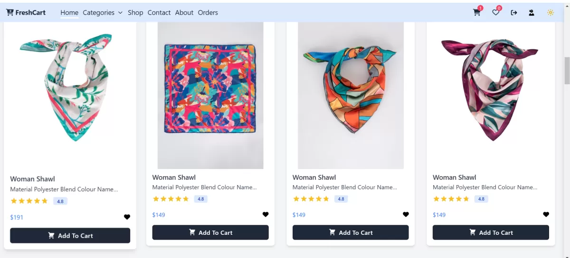
Task: Open the floral square scarf image
Action: pos(210,95)
